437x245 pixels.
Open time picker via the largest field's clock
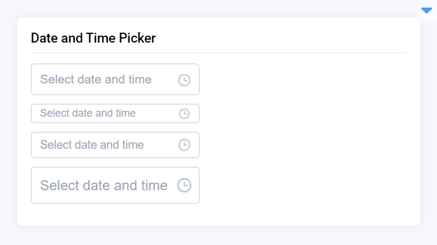click(184, 185)
